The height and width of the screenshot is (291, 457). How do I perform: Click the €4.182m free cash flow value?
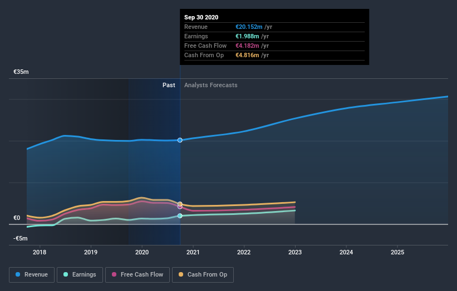[247, 46]
